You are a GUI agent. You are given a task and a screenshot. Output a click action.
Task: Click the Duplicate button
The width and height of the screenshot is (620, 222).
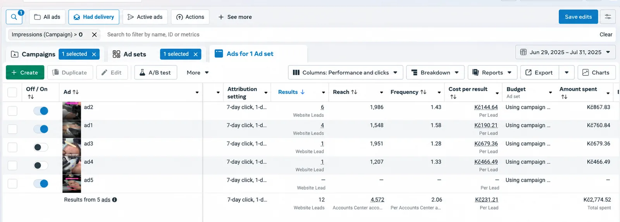click(x=70, y=73)
